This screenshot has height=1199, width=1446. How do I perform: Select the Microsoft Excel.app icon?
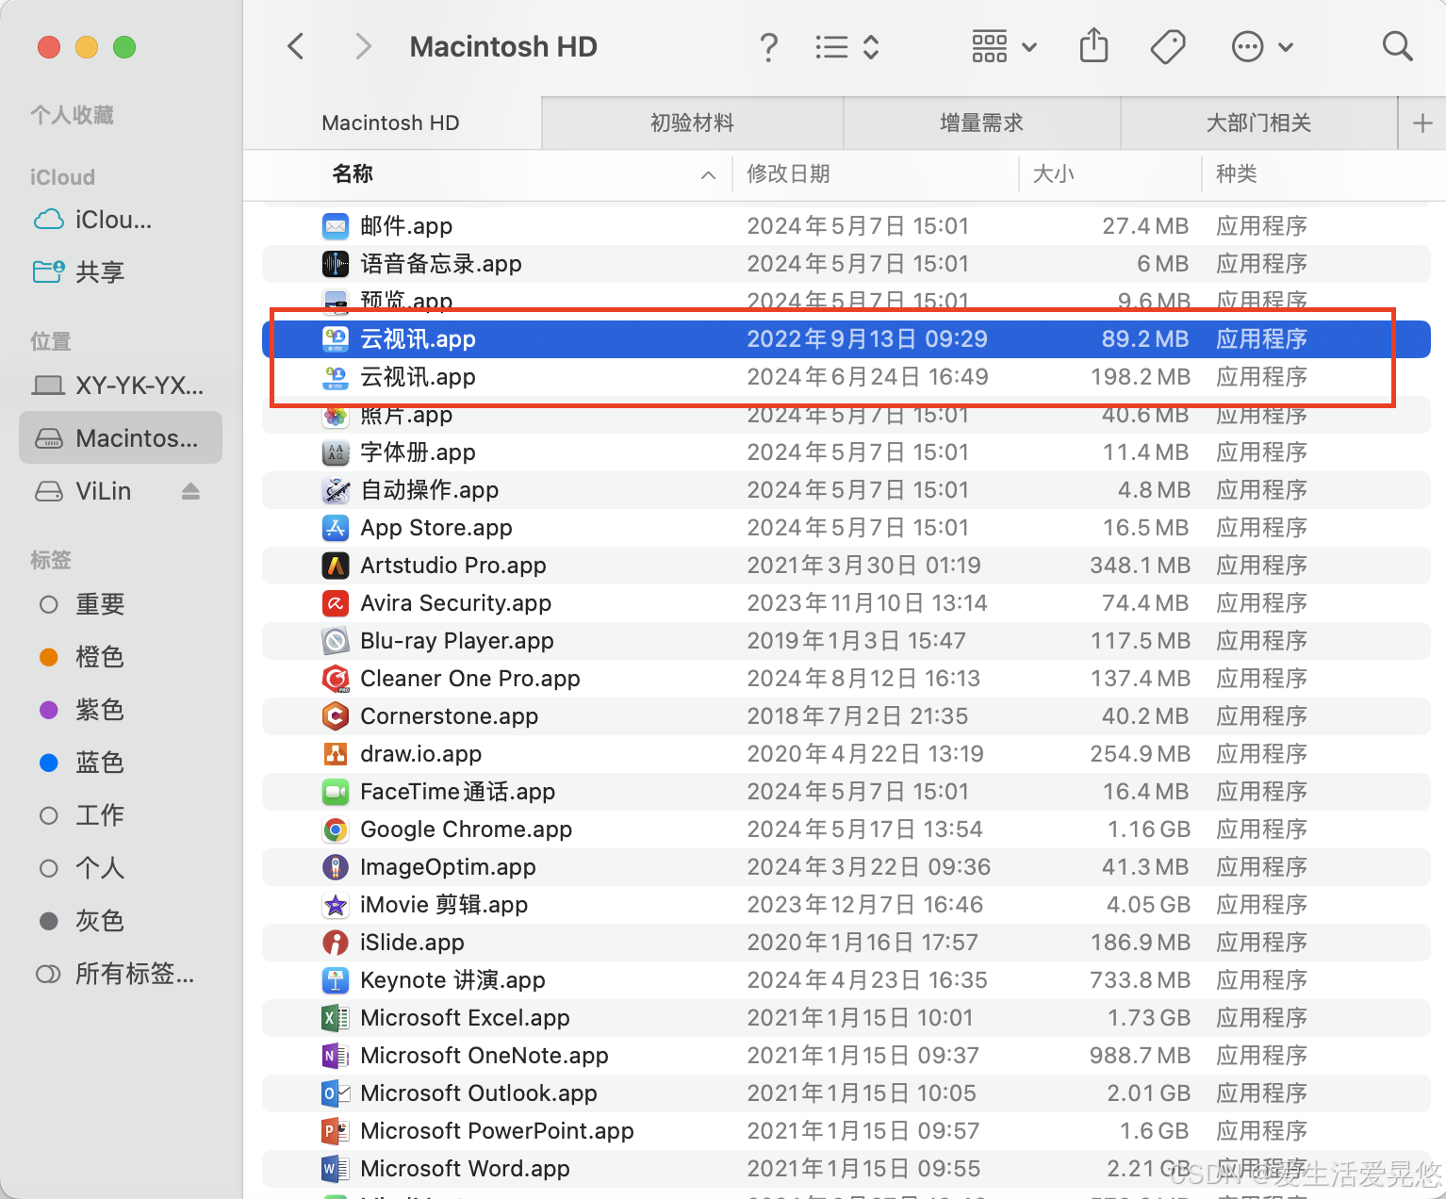click(x=333, y=1018)
